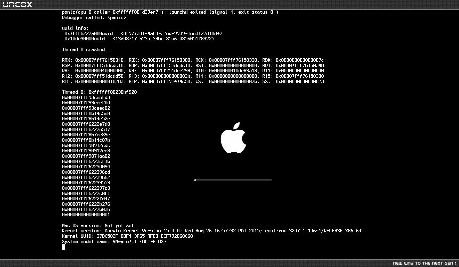Select the uuid line starting 0x10de30000uuid
The height and width of the screenshot is (267, 459).
[140, 39]
